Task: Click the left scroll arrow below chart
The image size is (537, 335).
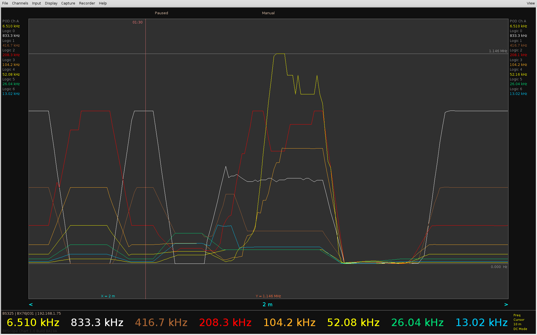Action: [x=31, y=305]
